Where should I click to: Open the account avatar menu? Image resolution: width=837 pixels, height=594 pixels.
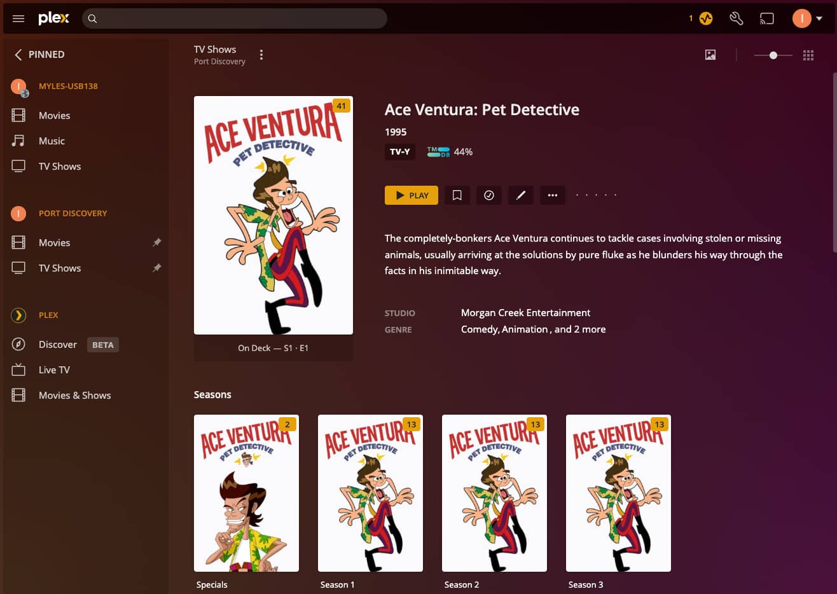[807, 18]
